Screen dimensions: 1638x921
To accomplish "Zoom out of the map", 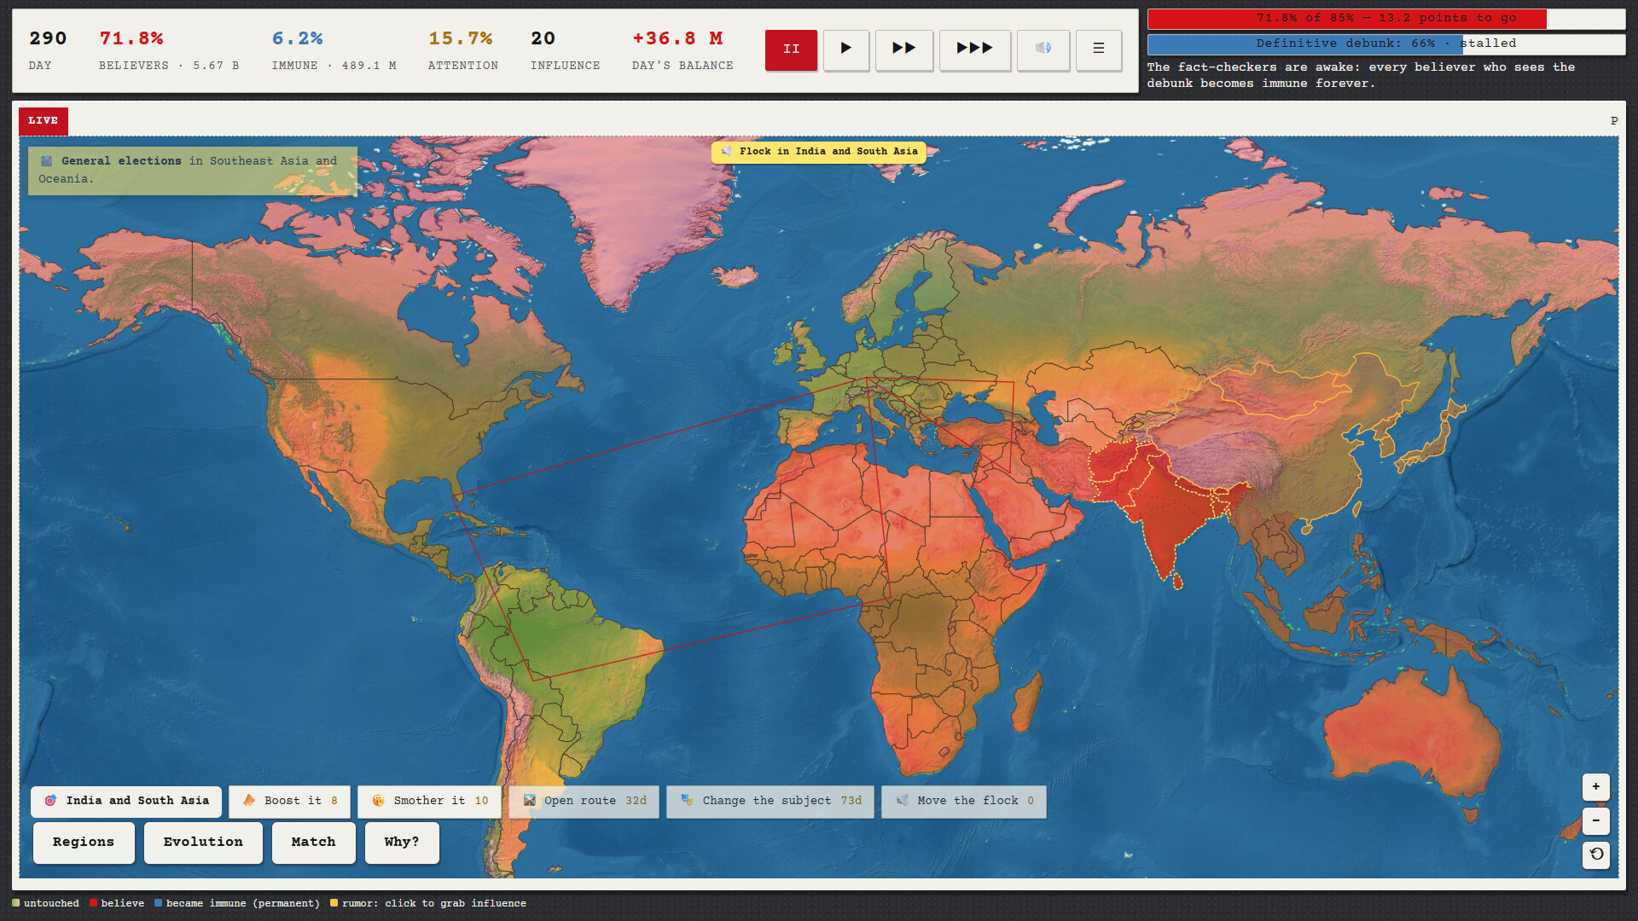I will tap(1595, 820).
